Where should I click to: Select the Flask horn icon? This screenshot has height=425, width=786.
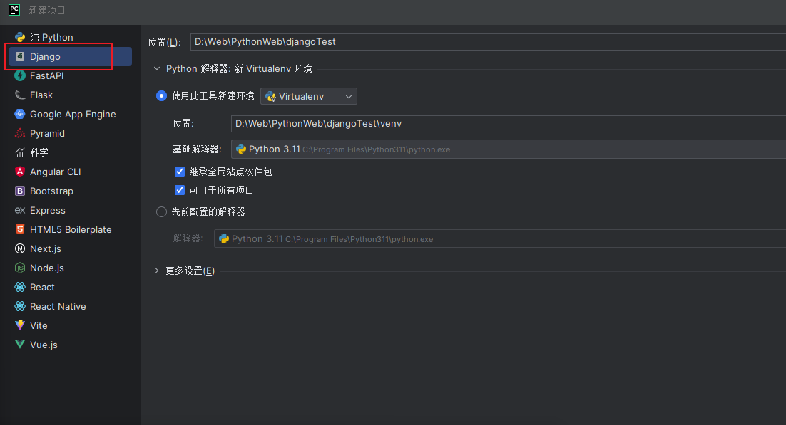[x=20, y=95]
